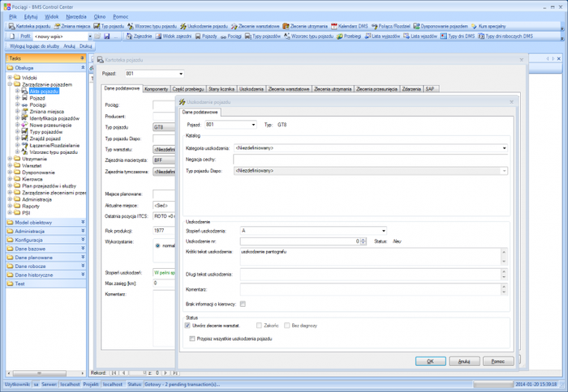568x392 pixels.
Task: Expand the Utrzymanie tree node
Action: (x=10, y=159)
